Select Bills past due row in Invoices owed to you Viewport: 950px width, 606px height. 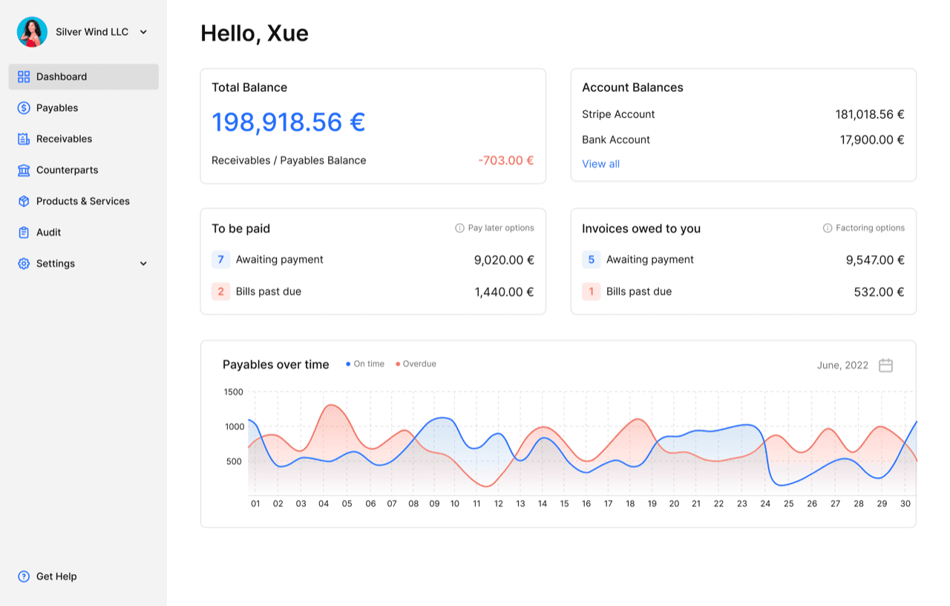743,292
